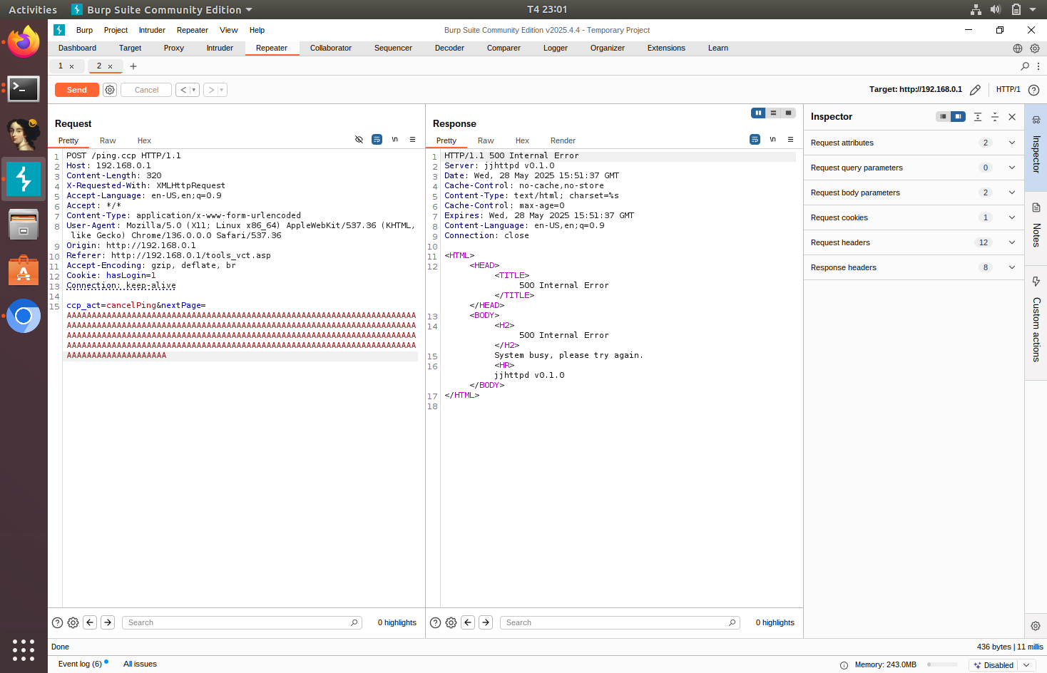
Task: Toggle word wrap in the response viewer
Action: pos(755,140)
